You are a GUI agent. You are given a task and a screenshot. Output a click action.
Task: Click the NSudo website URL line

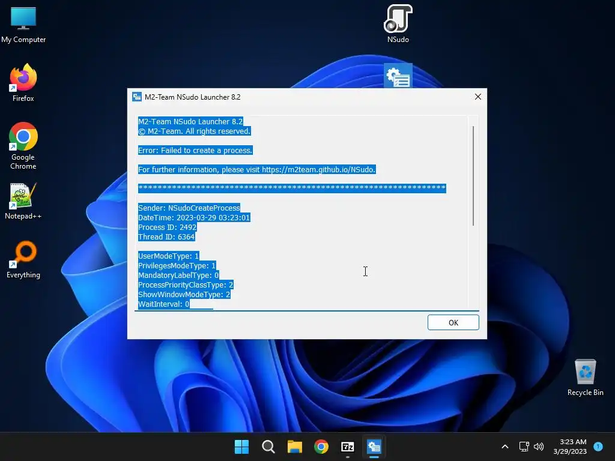[256, 169]
